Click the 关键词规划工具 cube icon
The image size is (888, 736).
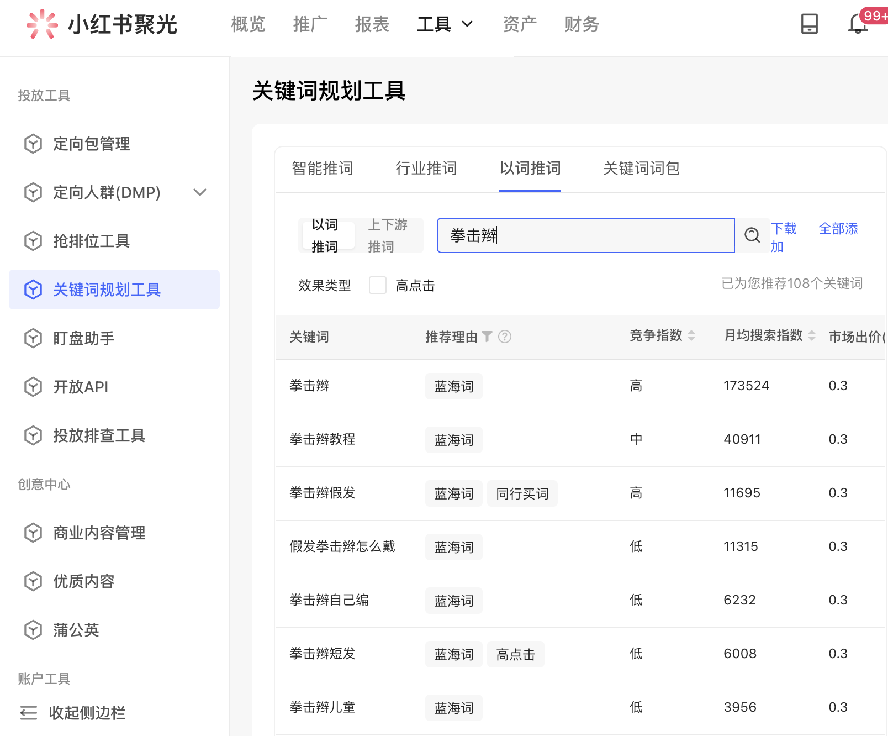(33, 290)
